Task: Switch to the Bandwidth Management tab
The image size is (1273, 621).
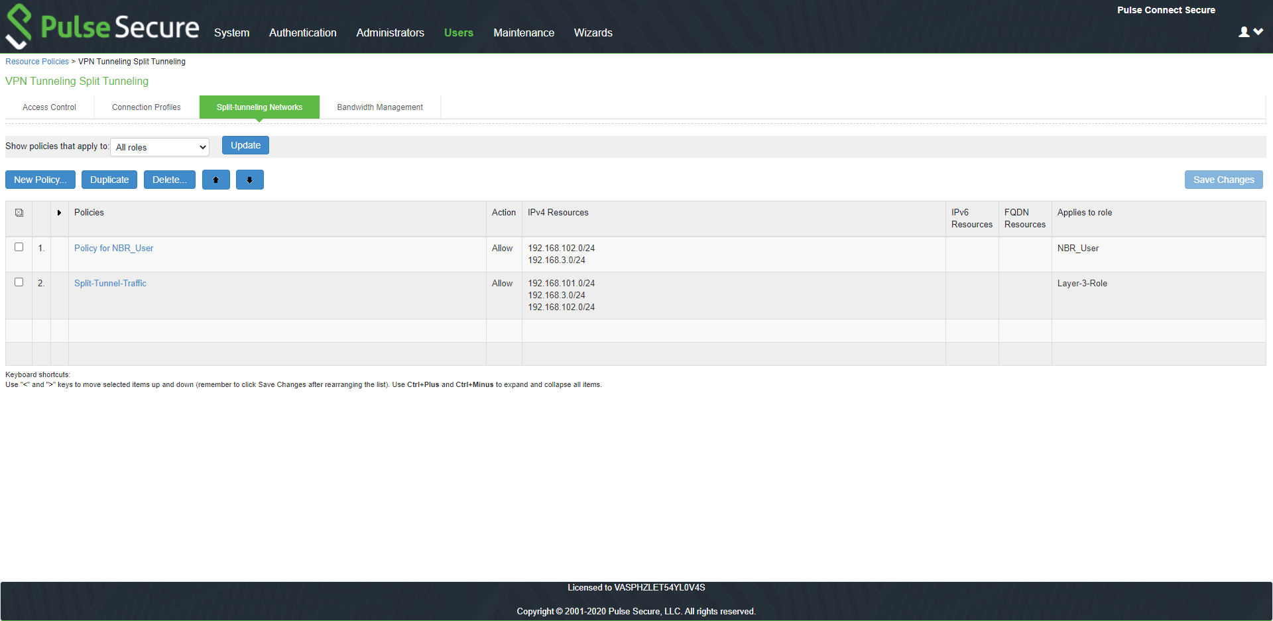Action: click(380, 107)
